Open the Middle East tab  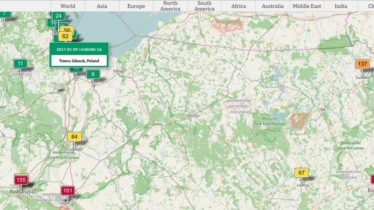(307, 6)
